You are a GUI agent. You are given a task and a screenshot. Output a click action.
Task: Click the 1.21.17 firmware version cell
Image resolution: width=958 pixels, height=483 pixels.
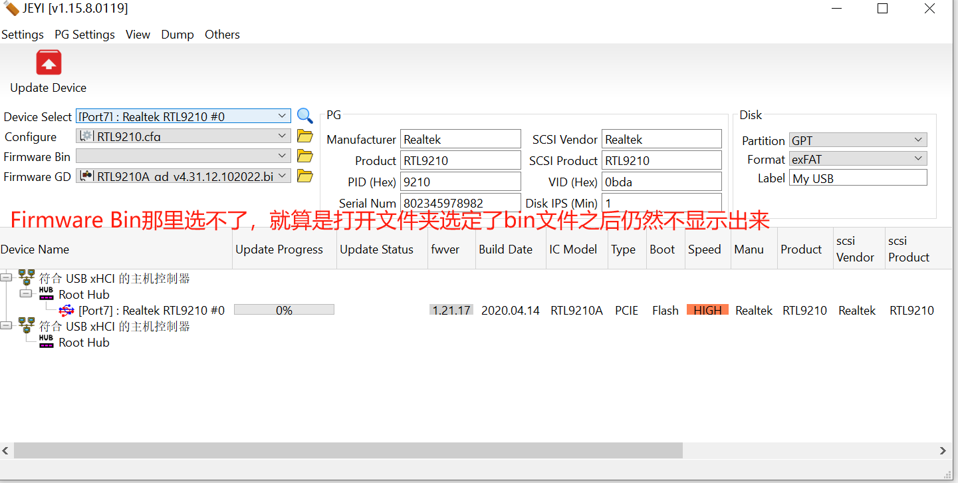451,310
